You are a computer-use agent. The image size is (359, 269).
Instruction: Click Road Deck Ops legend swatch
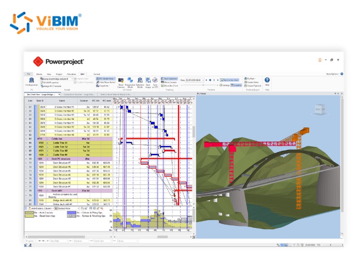29,216
